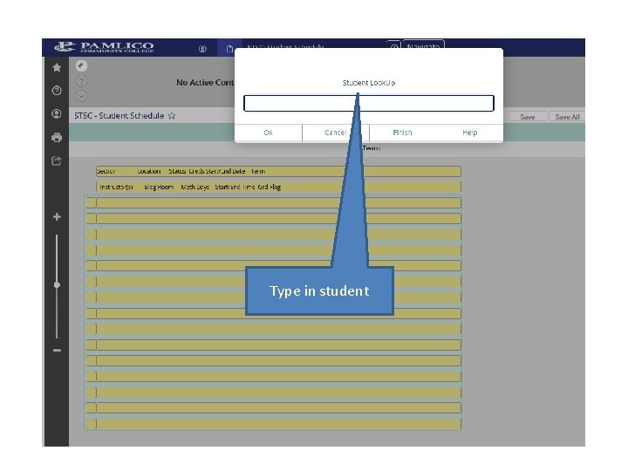Click Finish in Student LookUp dialog
The height and width of the screenshot is (471, 628).
pos(402,133)
